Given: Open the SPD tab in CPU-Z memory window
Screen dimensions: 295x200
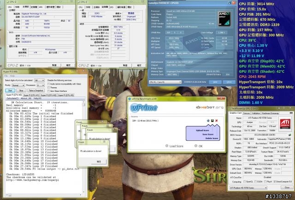Looking at the screenshot, I should 112,7.
